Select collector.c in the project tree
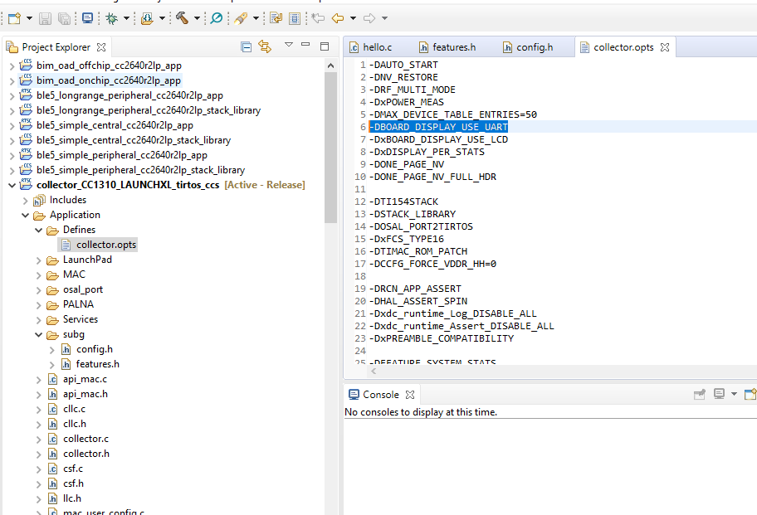The image size is (757, 515). tap(85, 439)
